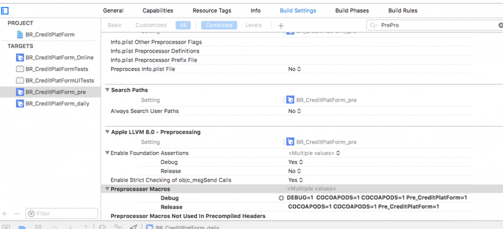Click the add target plus icon
Viewport: 503px width, 229px height.
pyautogui.click(x=5, y=213)
